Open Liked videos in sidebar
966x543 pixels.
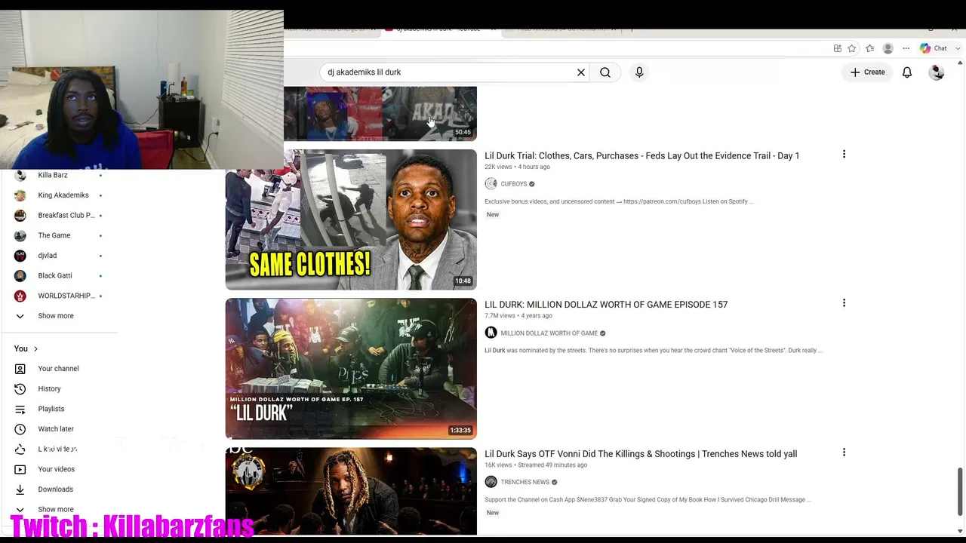coord(59,449)
